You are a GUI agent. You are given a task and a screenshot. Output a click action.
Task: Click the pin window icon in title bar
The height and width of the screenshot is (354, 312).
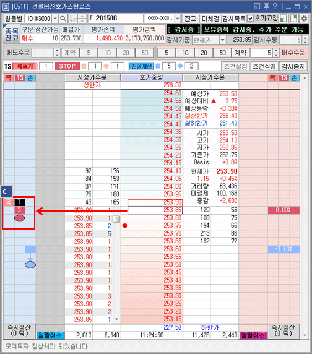(267, 7)
